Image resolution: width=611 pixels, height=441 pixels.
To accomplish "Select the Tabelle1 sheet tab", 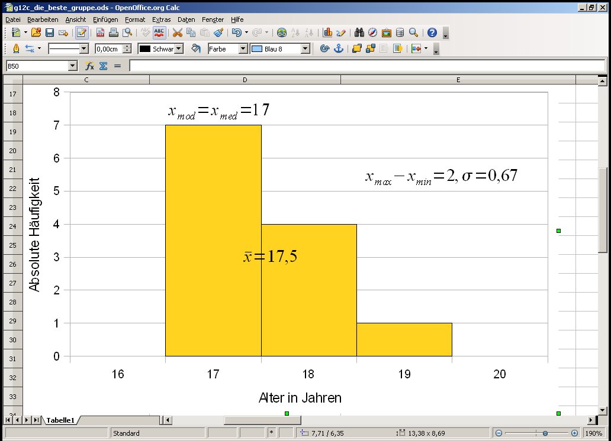I will tap(61, 420).
